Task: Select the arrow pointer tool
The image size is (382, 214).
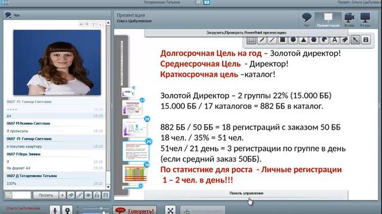Action: point(356,40)
